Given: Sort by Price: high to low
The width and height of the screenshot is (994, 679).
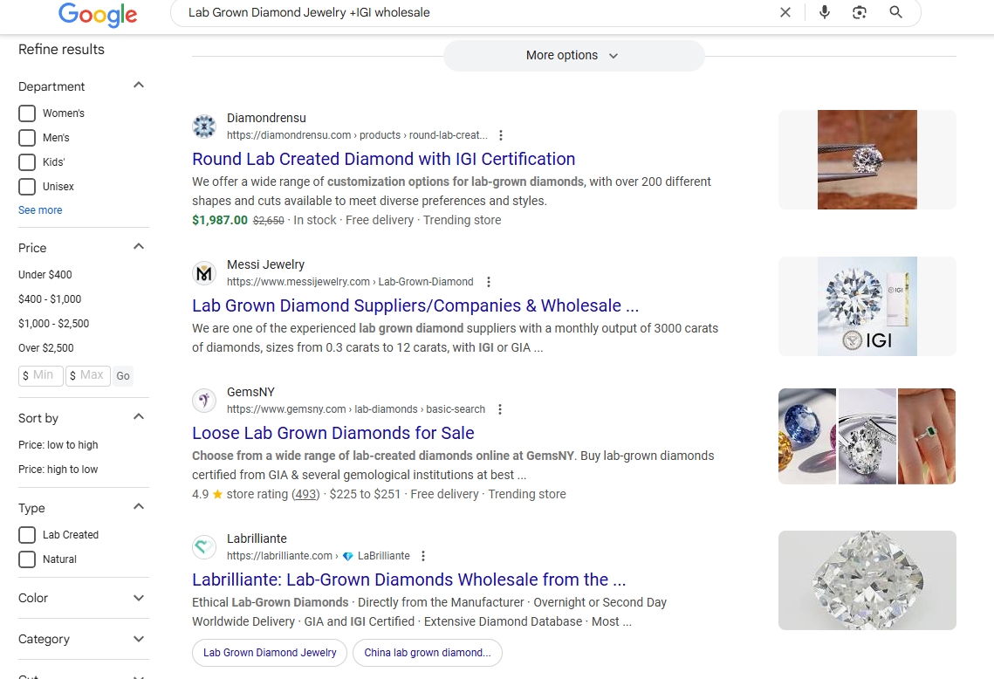Looking at the screenshot, I should point(58,470).
